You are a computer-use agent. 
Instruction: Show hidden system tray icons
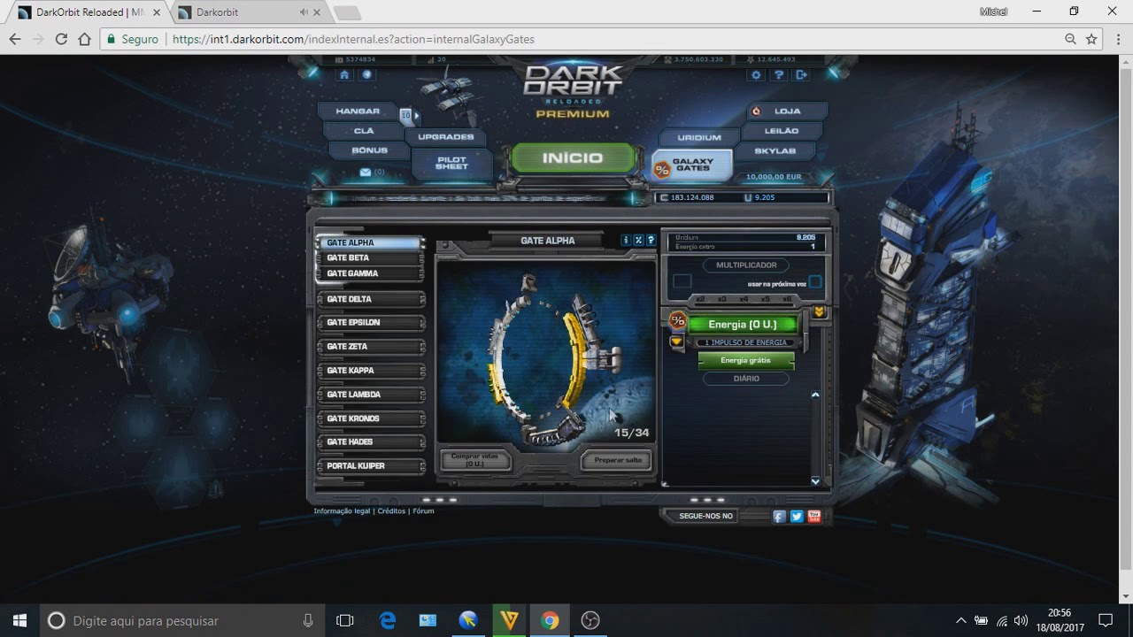961,620
